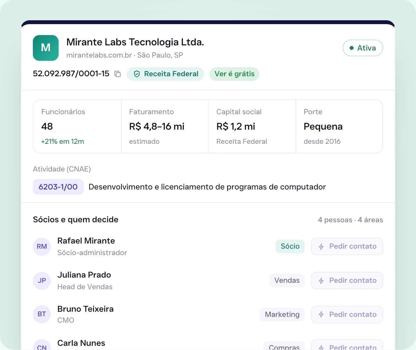
Task: Request contact for Bruno Teixeira
Action: (347, 315)
